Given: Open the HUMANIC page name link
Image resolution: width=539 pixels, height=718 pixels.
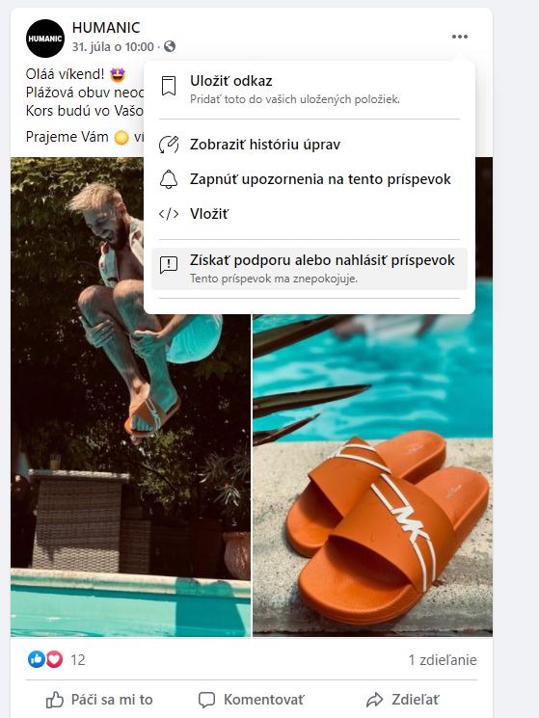Looking at the screenshot, I should [x=106, y=28].
